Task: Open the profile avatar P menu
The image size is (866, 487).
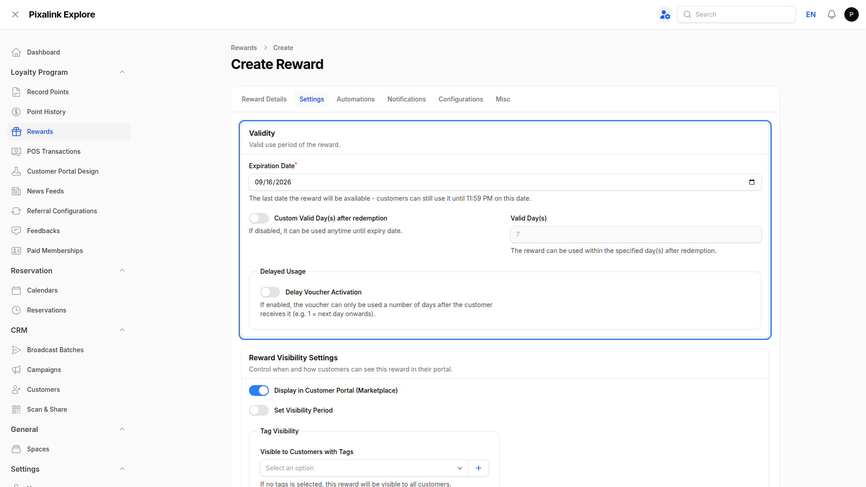Action: (852, 14)
